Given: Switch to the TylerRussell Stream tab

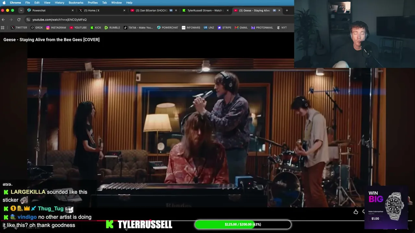Looking at the screenshot, I should [x=206, y=10].
